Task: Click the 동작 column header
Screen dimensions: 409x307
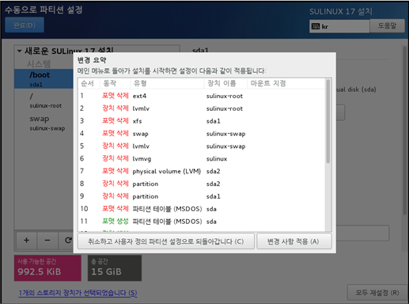Action: [115, 84]
